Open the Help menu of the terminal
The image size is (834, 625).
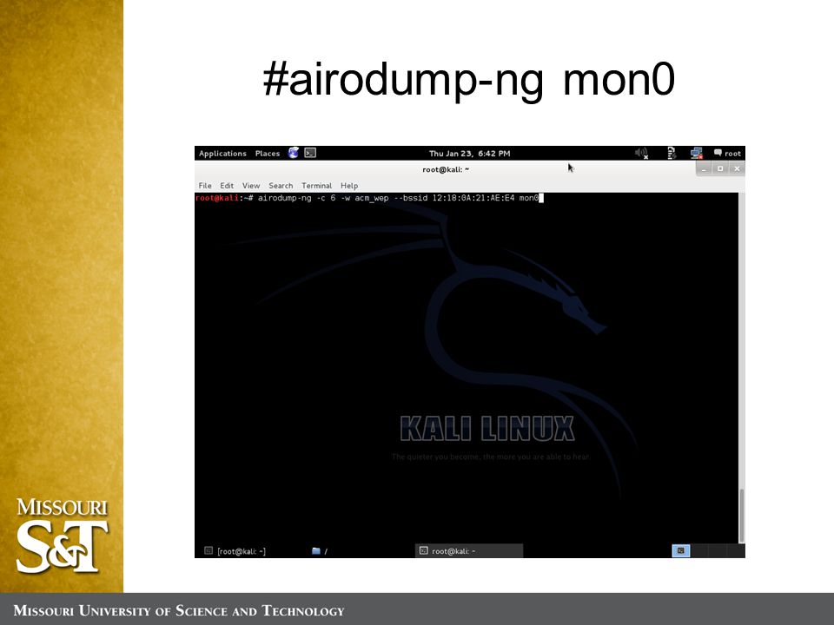point(349,186)
